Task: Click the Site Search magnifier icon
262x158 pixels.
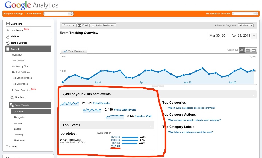Action: 12,97
